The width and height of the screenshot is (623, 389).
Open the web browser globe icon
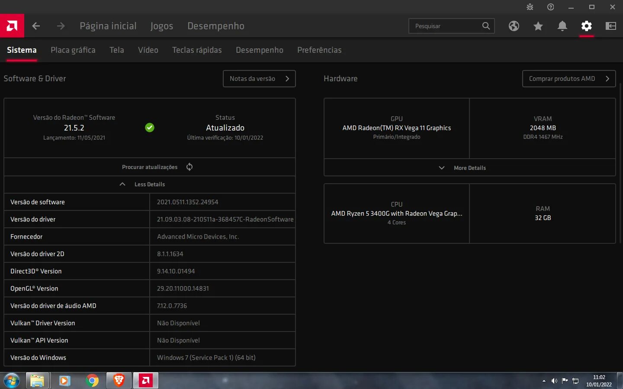pos(514,26)
